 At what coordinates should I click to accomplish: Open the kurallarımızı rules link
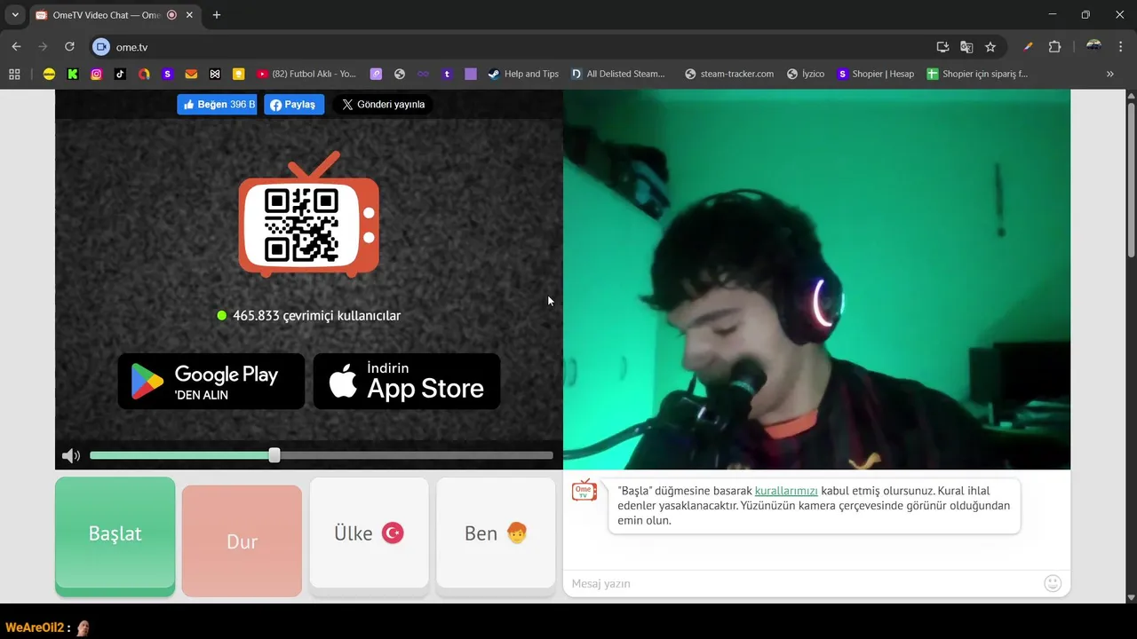(786, 491)
